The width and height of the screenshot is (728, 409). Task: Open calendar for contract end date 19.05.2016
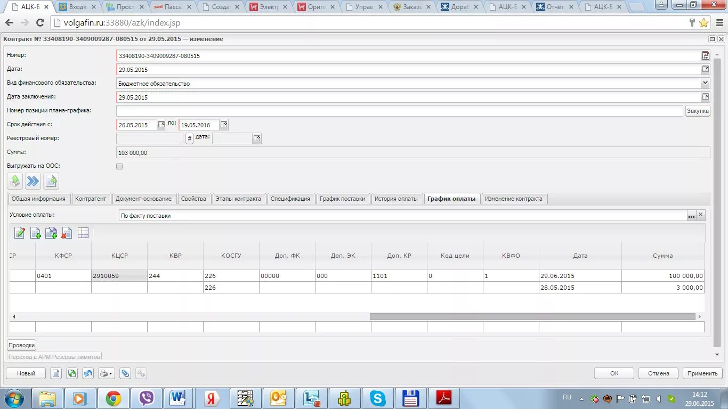(224, 125)
